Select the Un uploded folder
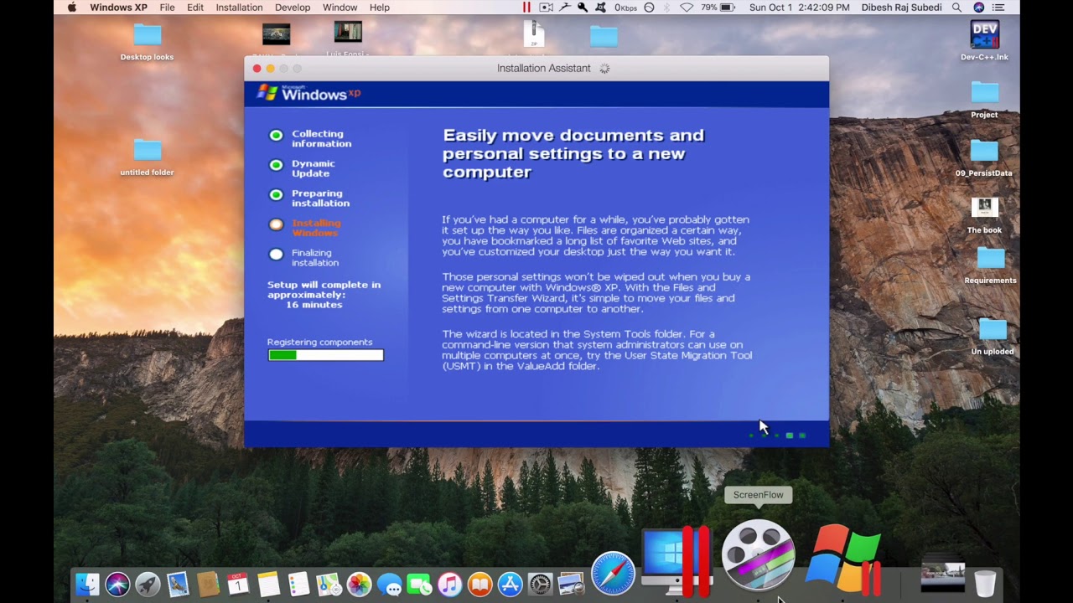 993,337
